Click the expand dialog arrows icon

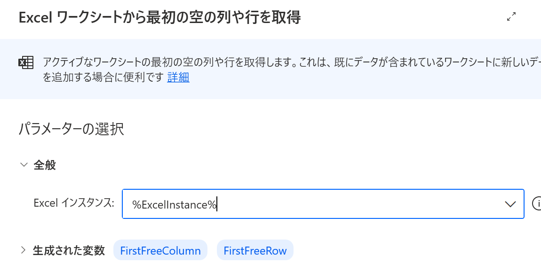pyautogui.click(x=511, y=17)
